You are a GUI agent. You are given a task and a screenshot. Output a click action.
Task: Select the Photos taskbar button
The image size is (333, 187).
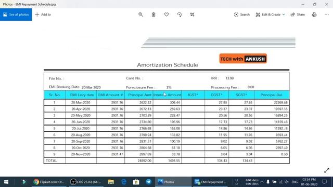(x=173, y=182)
